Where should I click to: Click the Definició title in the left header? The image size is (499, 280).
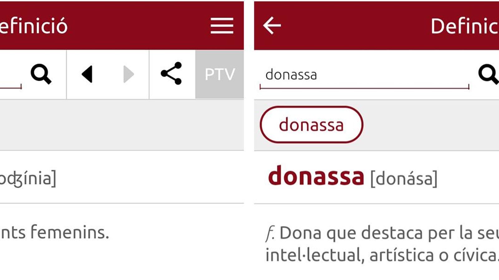[x=34, y=26]
